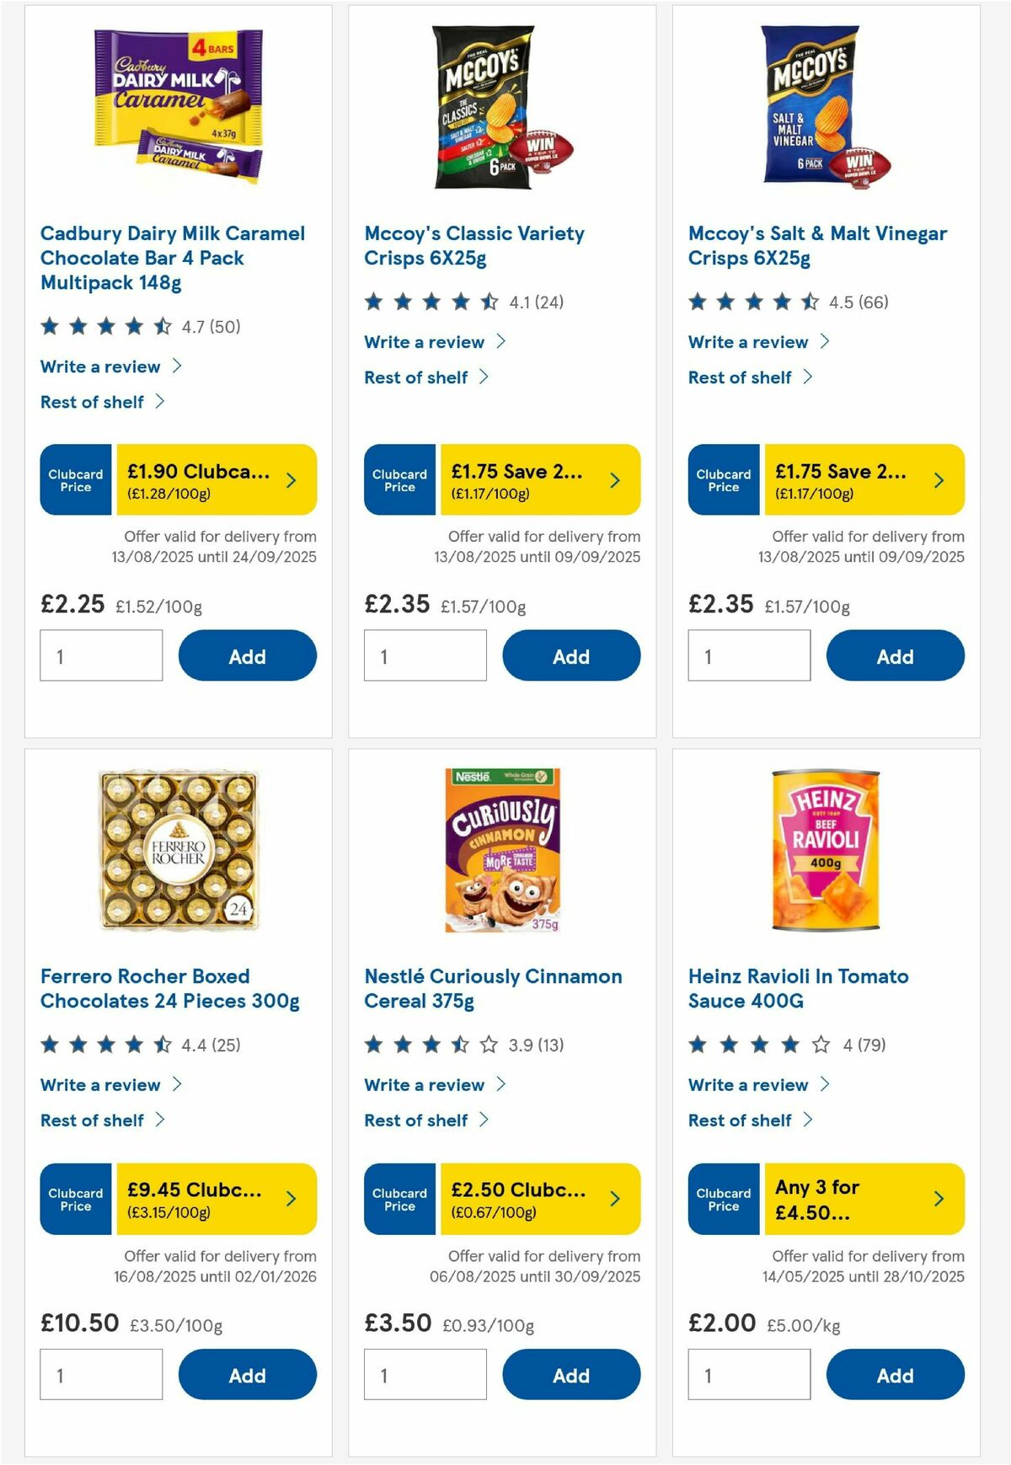Click Write a review for Mccoy's Salt & Malt Vinegar

746,342
